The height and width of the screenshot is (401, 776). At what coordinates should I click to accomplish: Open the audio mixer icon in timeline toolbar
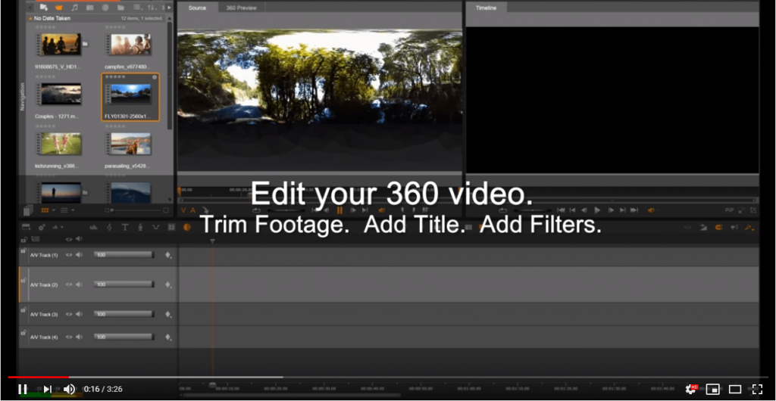pyautogui.click(x=93, y=227)
